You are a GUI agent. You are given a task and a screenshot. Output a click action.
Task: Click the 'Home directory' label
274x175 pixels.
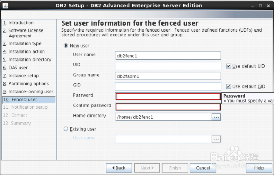coord(90,116)
